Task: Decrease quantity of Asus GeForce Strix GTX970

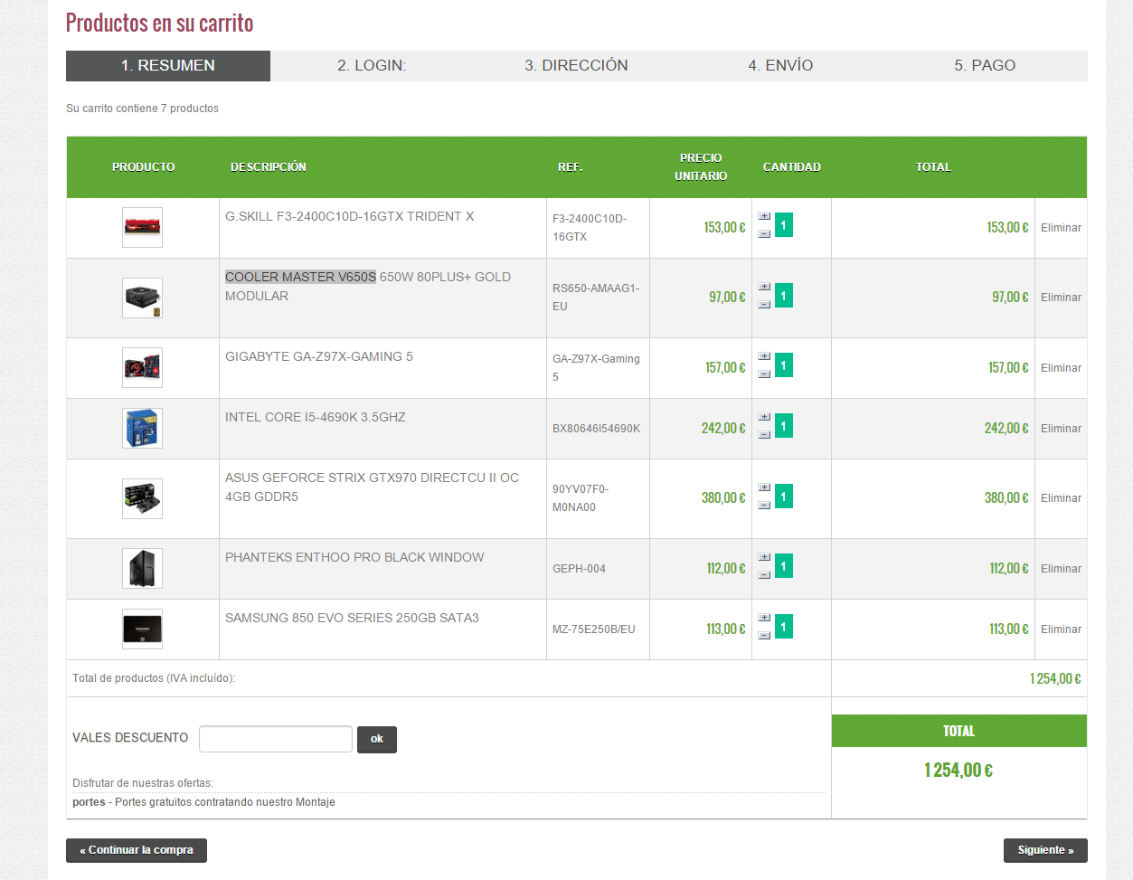Action: coord(764,506)
